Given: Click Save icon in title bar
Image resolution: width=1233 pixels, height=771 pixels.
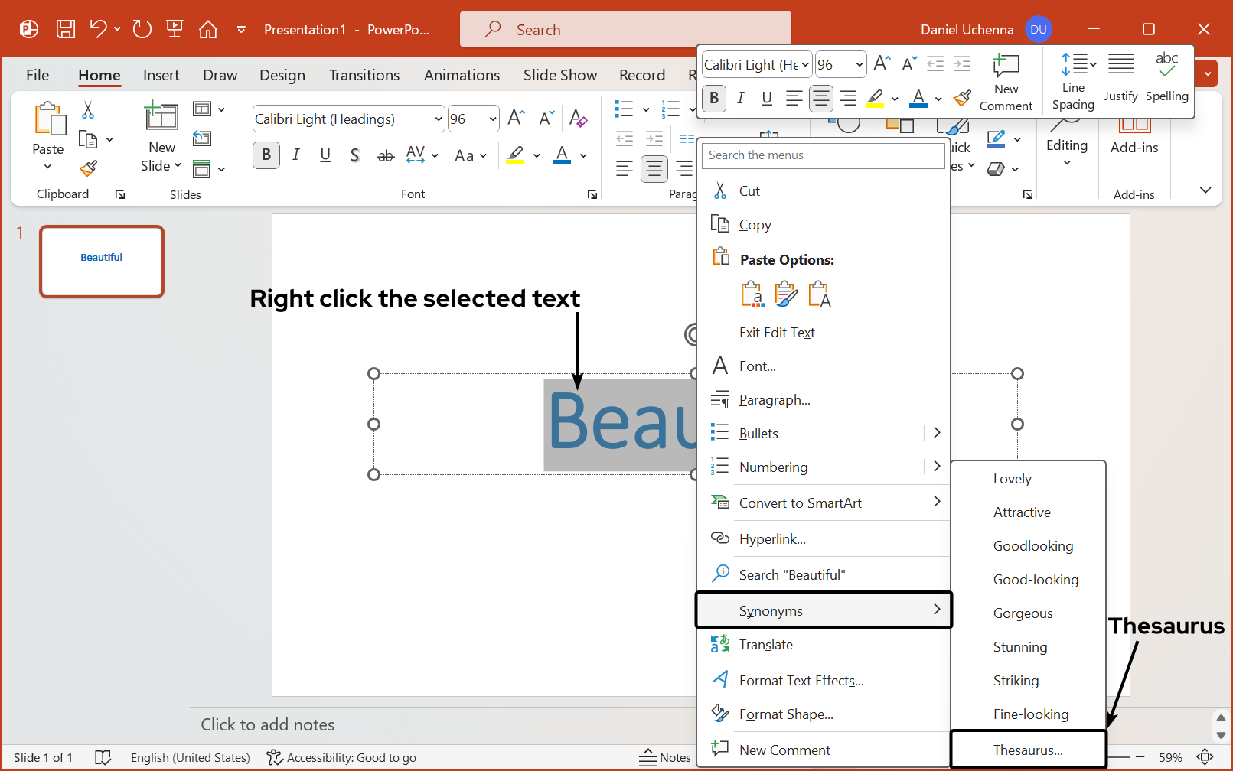Looking at the screenshot, I should coord(66,29).
